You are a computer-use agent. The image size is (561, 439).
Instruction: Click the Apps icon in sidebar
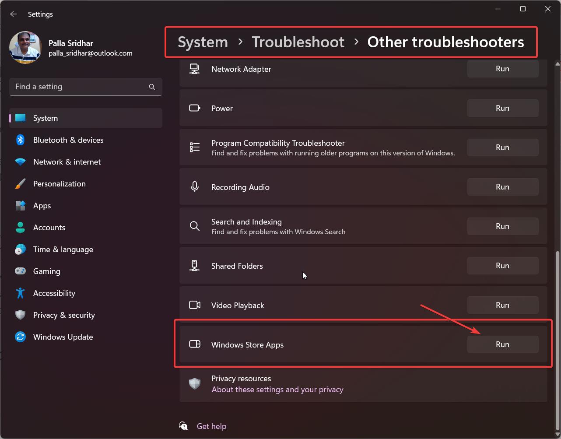pos(20,205)
